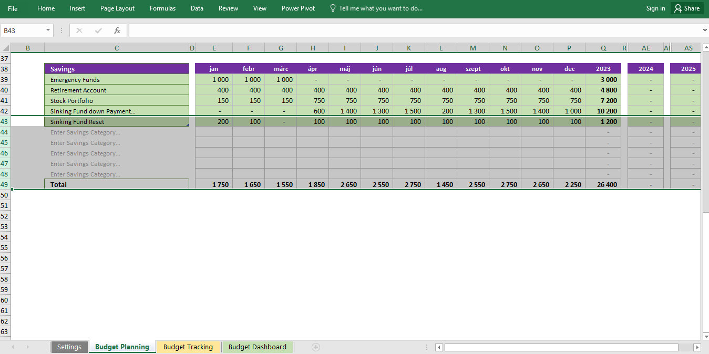Click the scroll-right arrow on the horizontal scrollbar
The image size is (709, 354).
pyautogui.click(x=696, y=347)
